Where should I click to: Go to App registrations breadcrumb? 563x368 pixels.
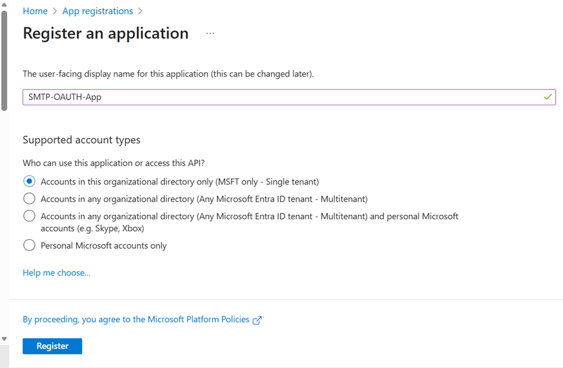click(x=98, y=11)
